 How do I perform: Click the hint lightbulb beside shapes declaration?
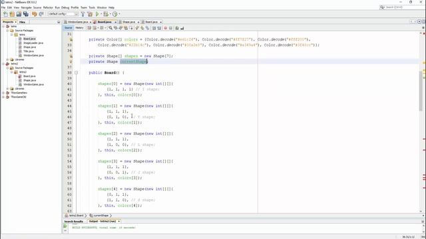tap(71, 56)
